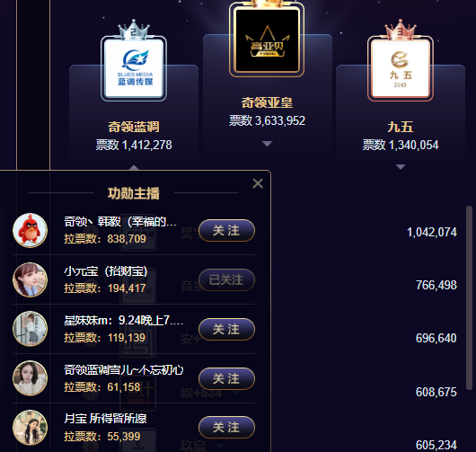The image size is (476, 452).
Task: Open the 星妹妹m streamer avatar
Action: [x=30, y=329]
